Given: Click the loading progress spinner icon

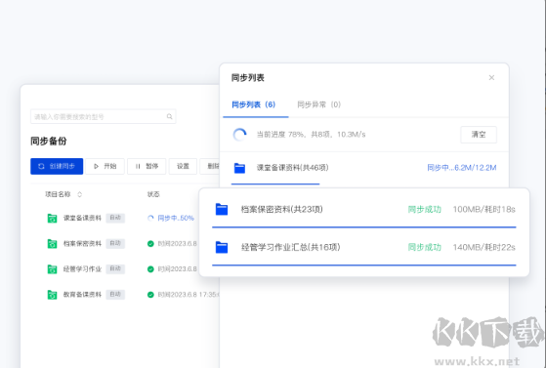Looking at the screenshot, I should coord(239,135).
